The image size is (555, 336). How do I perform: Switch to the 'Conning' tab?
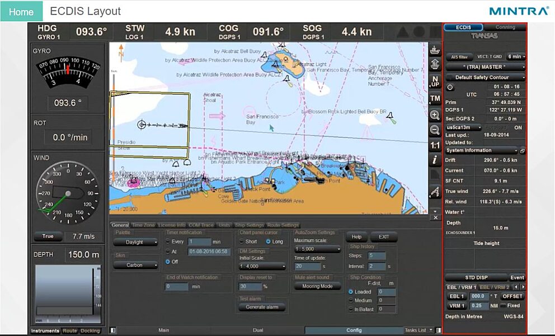505,27
